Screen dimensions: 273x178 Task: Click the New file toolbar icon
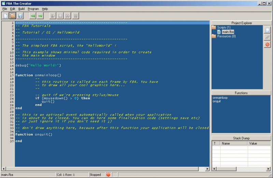[5, 16]
